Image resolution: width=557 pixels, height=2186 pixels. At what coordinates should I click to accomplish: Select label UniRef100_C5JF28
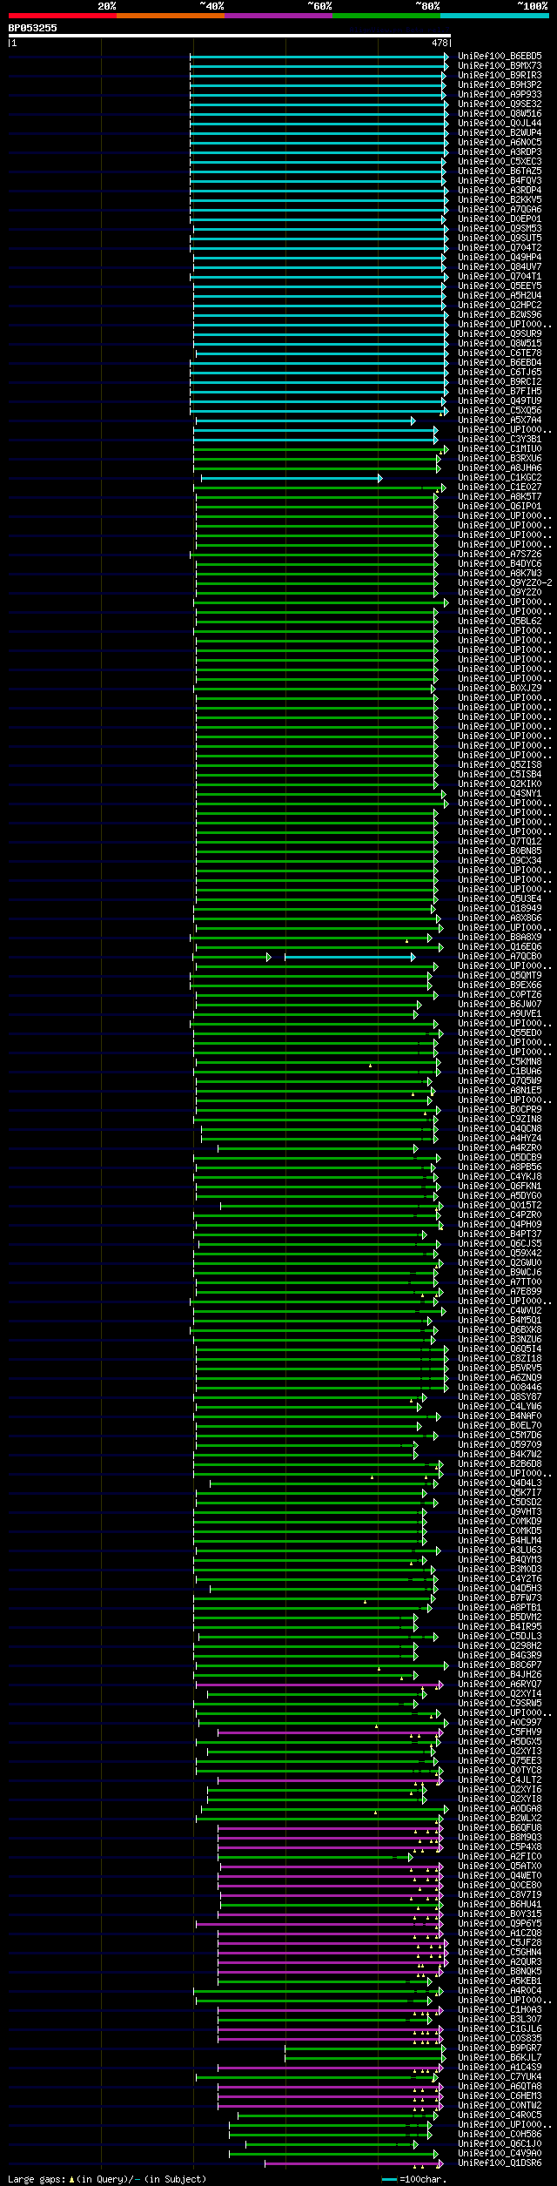500,1943
